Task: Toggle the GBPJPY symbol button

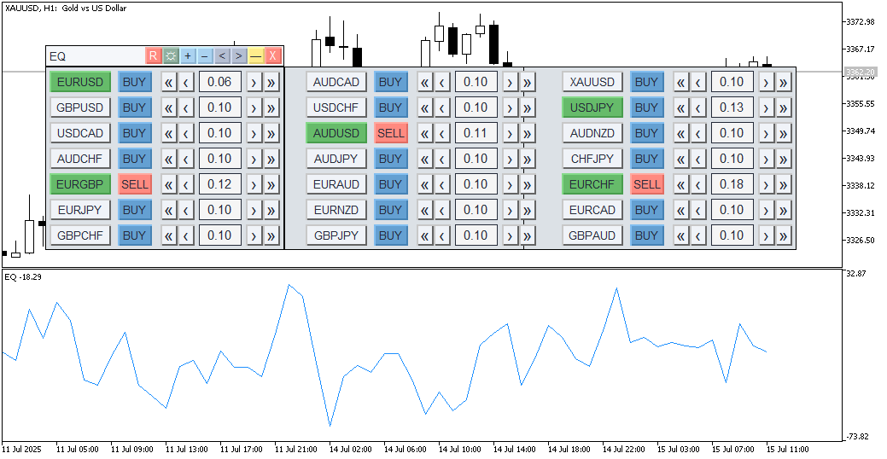Action: tap(336, 235)
